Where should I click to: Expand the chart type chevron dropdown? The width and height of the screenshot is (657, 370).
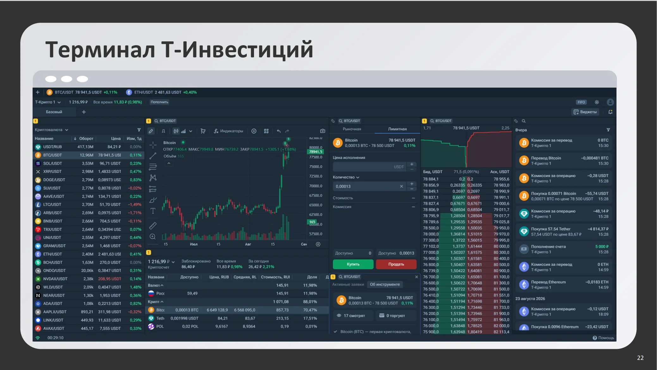point(191,131)
